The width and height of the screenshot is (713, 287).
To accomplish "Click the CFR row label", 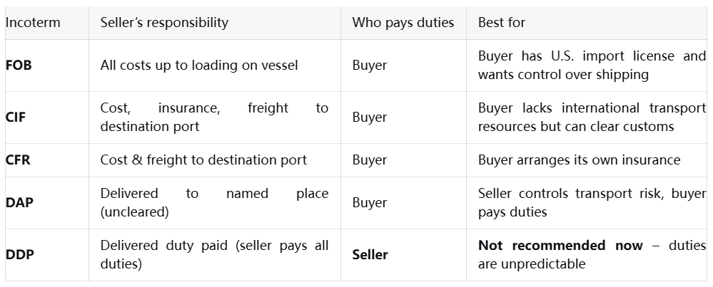I will pos(17,160).
